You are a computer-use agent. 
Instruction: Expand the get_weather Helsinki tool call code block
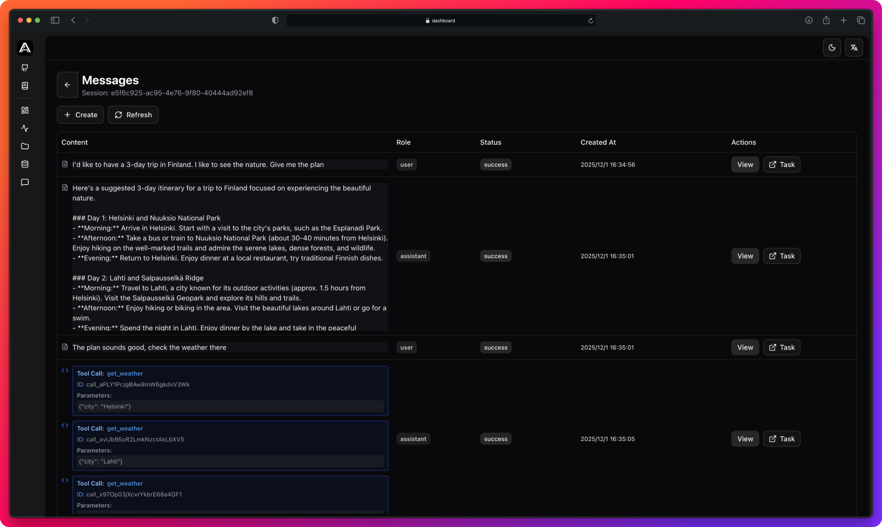(x=65, y=370)
